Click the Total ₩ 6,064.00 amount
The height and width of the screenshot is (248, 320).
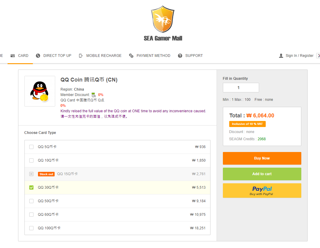[260, 116]
